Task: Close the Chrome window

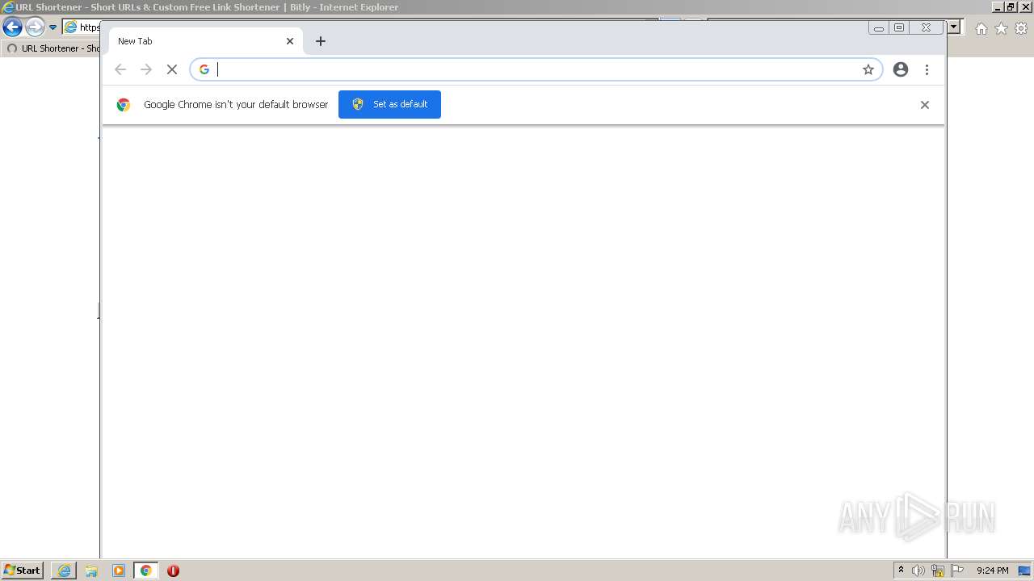Action: click(x=926, y=27)
